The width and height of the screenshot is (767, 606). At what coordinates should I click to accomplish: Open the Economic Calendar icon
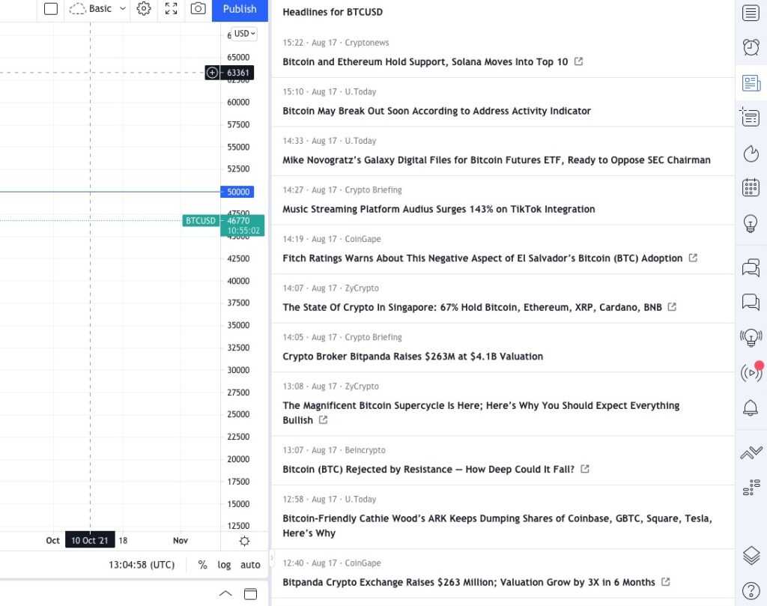click(751, 188)
